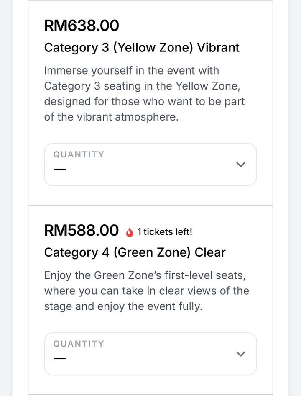The width and height of the screenshot is (301, 396).
Task: Click the RM638.00 price heading
Action: point(82,26)
